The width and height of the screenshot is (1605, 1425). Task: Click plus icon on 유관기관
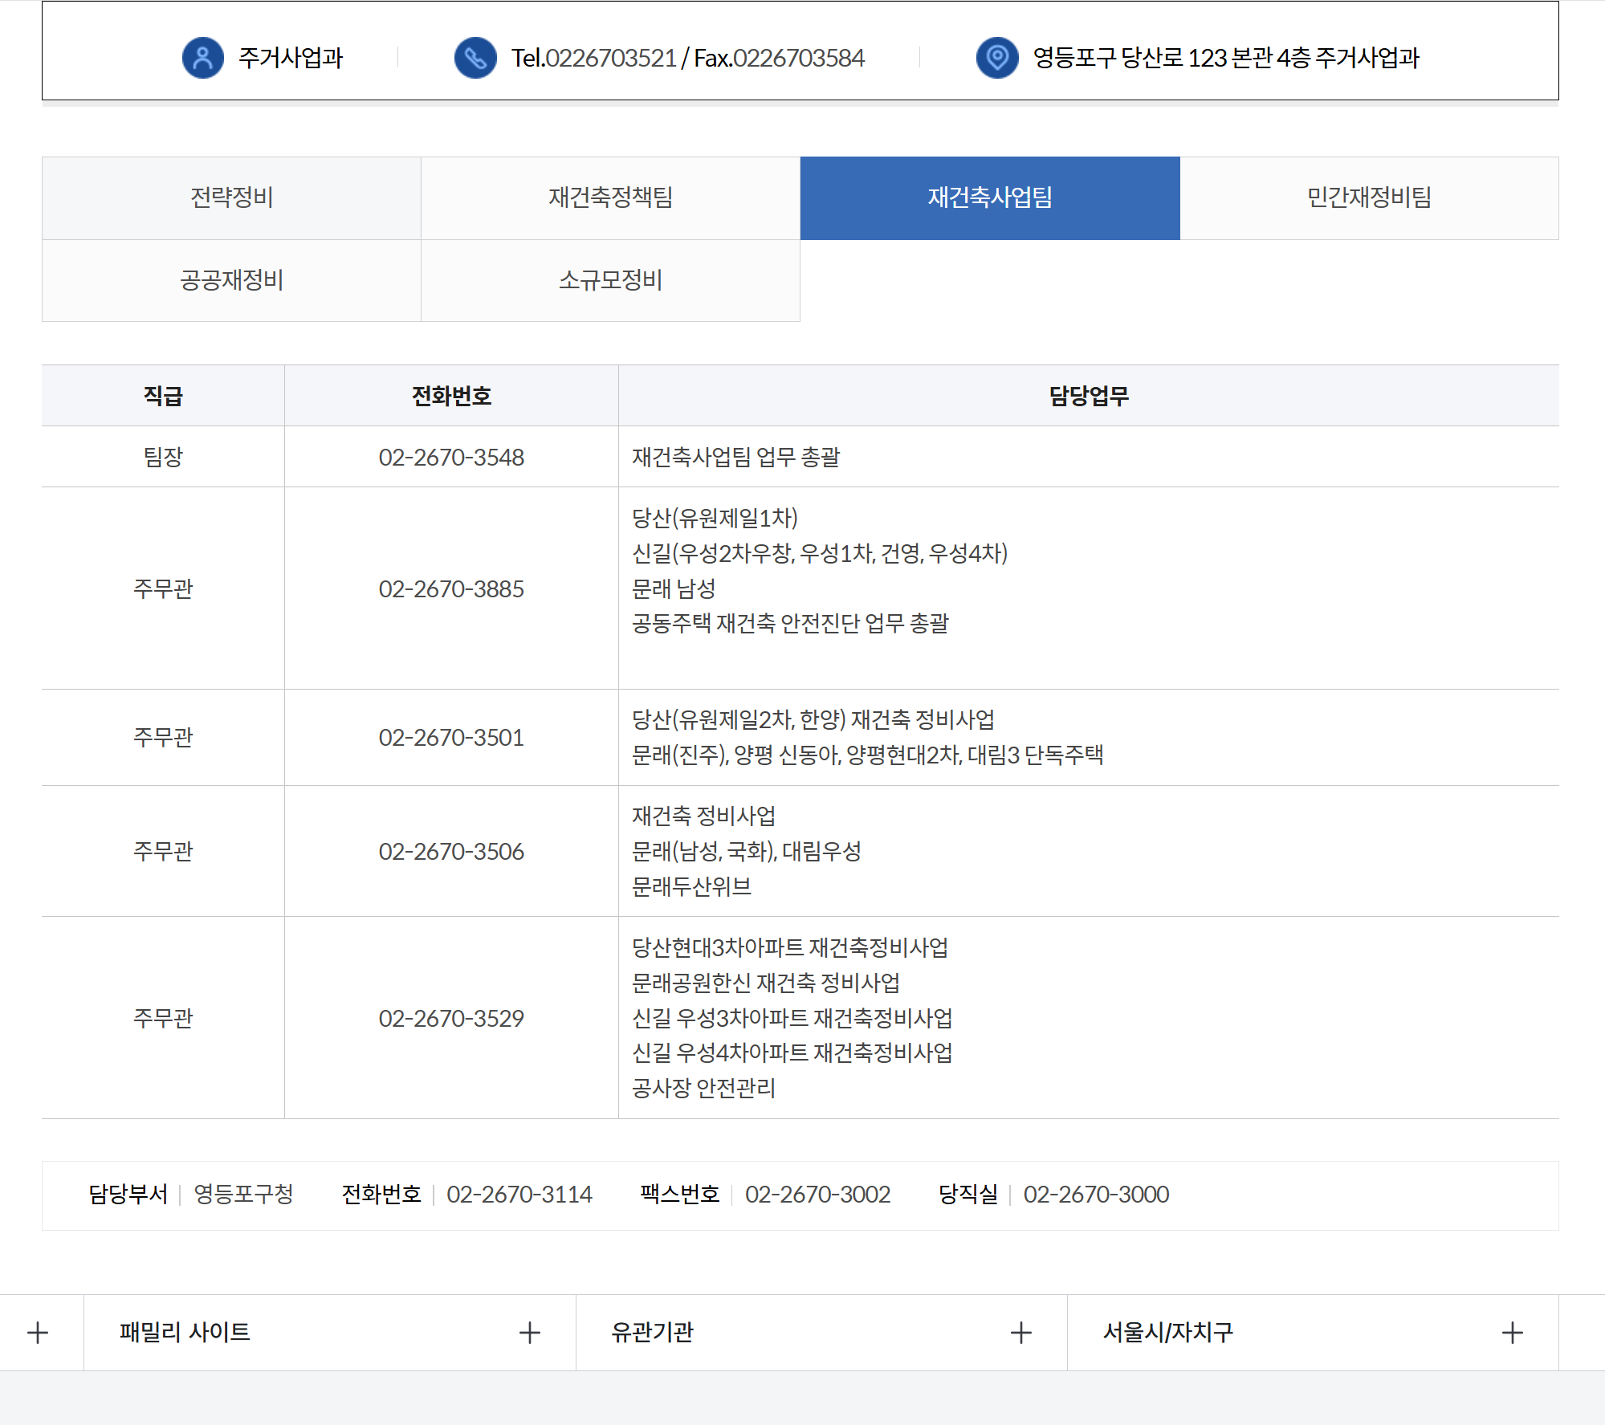(1020, 1333)
